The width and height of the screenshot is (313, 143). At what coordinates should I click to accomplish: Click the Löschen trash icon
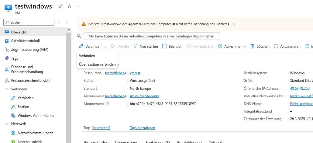click(x=252, y=46)
